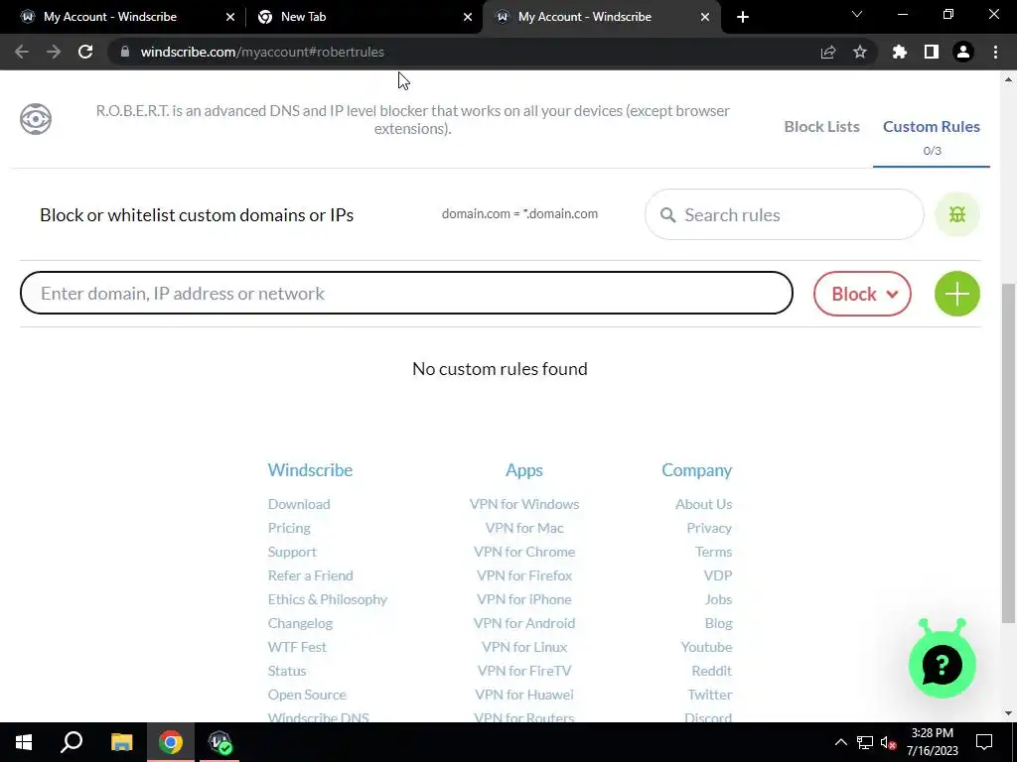Image resolution: width=1017 pixels, height=762 pixels.
Task: Open the Support footer link
Action: tap(292, 552)
